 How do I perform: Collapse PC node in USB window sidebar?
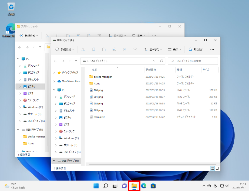pos(54,90)
